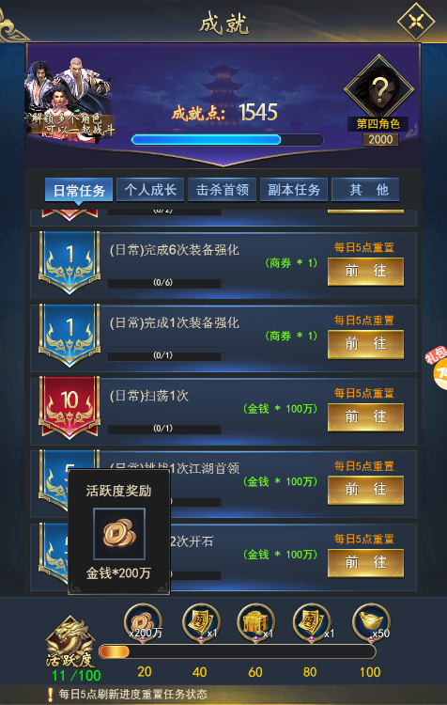Close the 成就 window

416,21
